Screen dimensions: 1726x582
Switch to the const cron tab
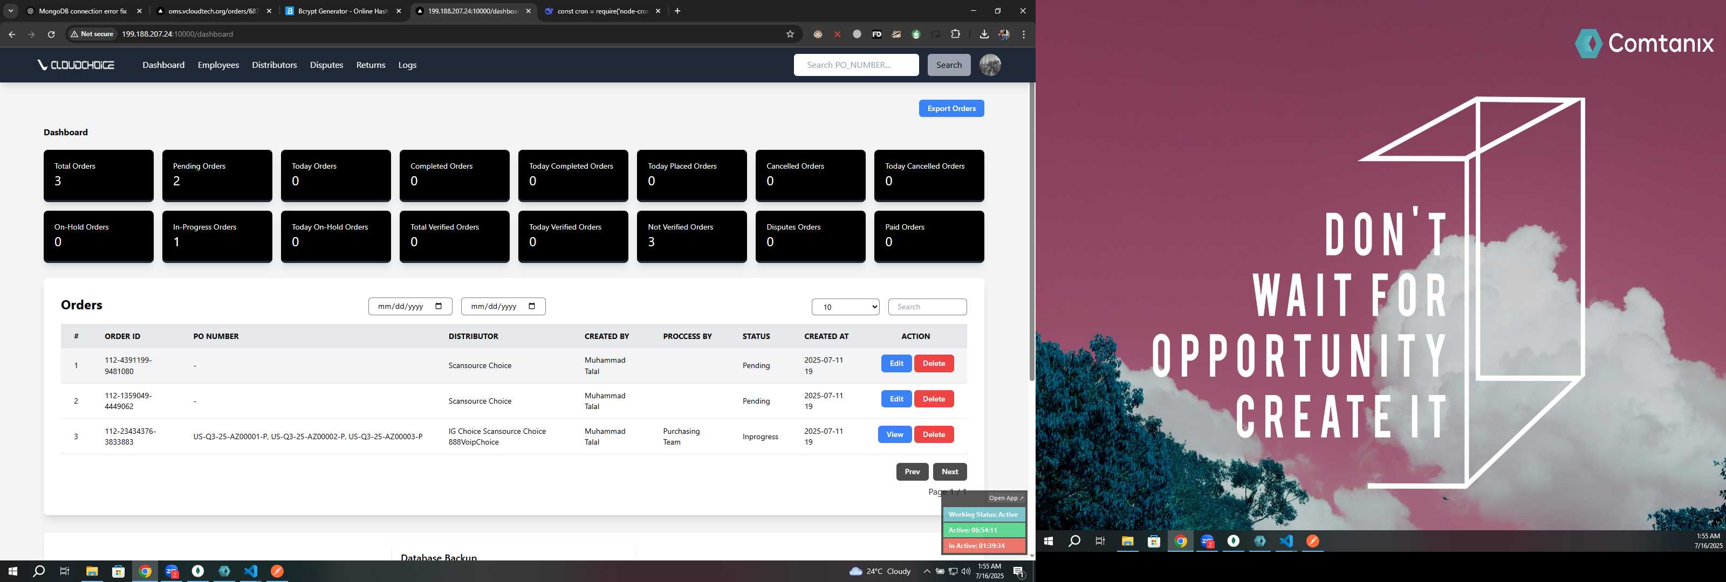click(x=602, y=11)
